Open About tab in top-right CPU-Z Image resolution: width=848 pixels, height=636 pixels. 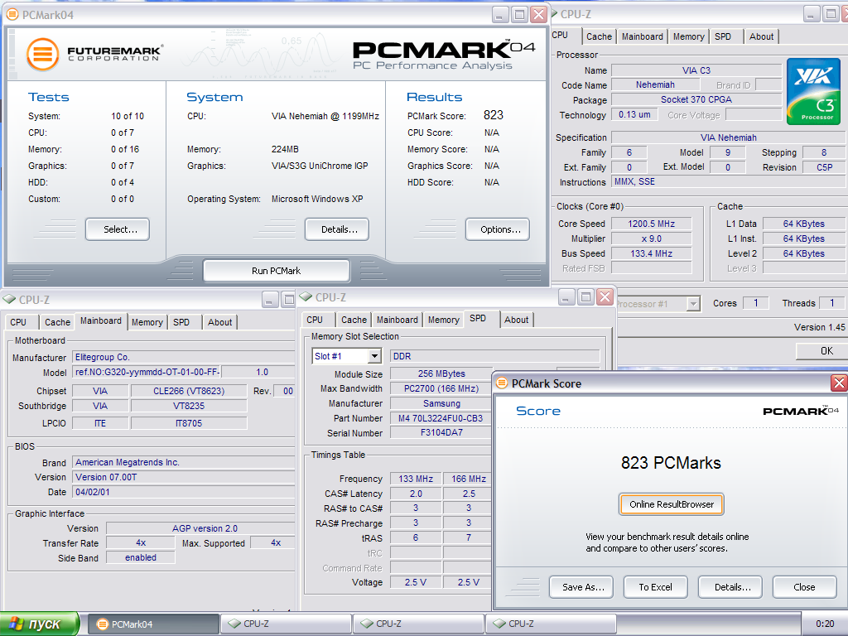[x=761, y=36]
